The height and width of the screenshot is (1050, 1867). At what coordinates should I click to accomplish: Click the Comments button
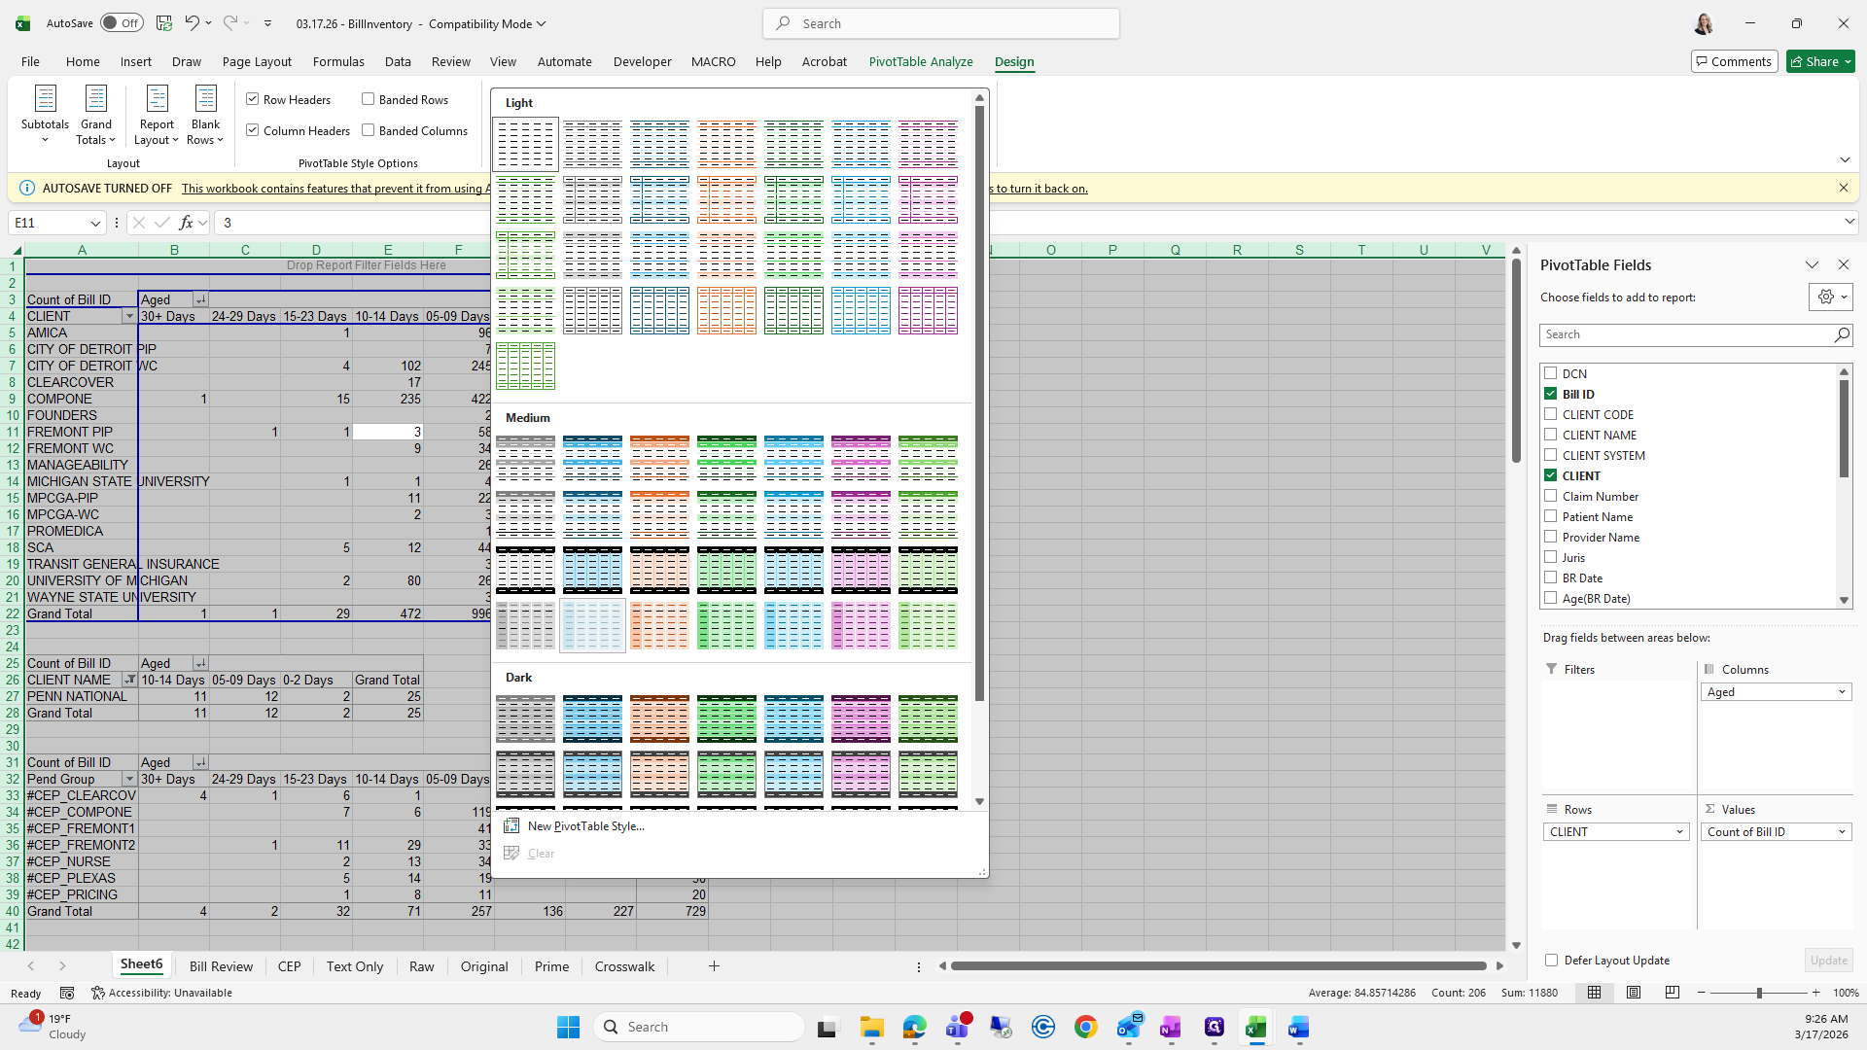coord(1734,61)
